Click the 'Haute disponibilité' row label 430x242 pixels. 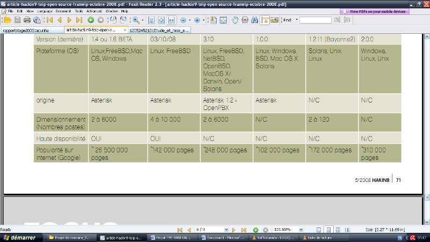click(x=61, y=139)
